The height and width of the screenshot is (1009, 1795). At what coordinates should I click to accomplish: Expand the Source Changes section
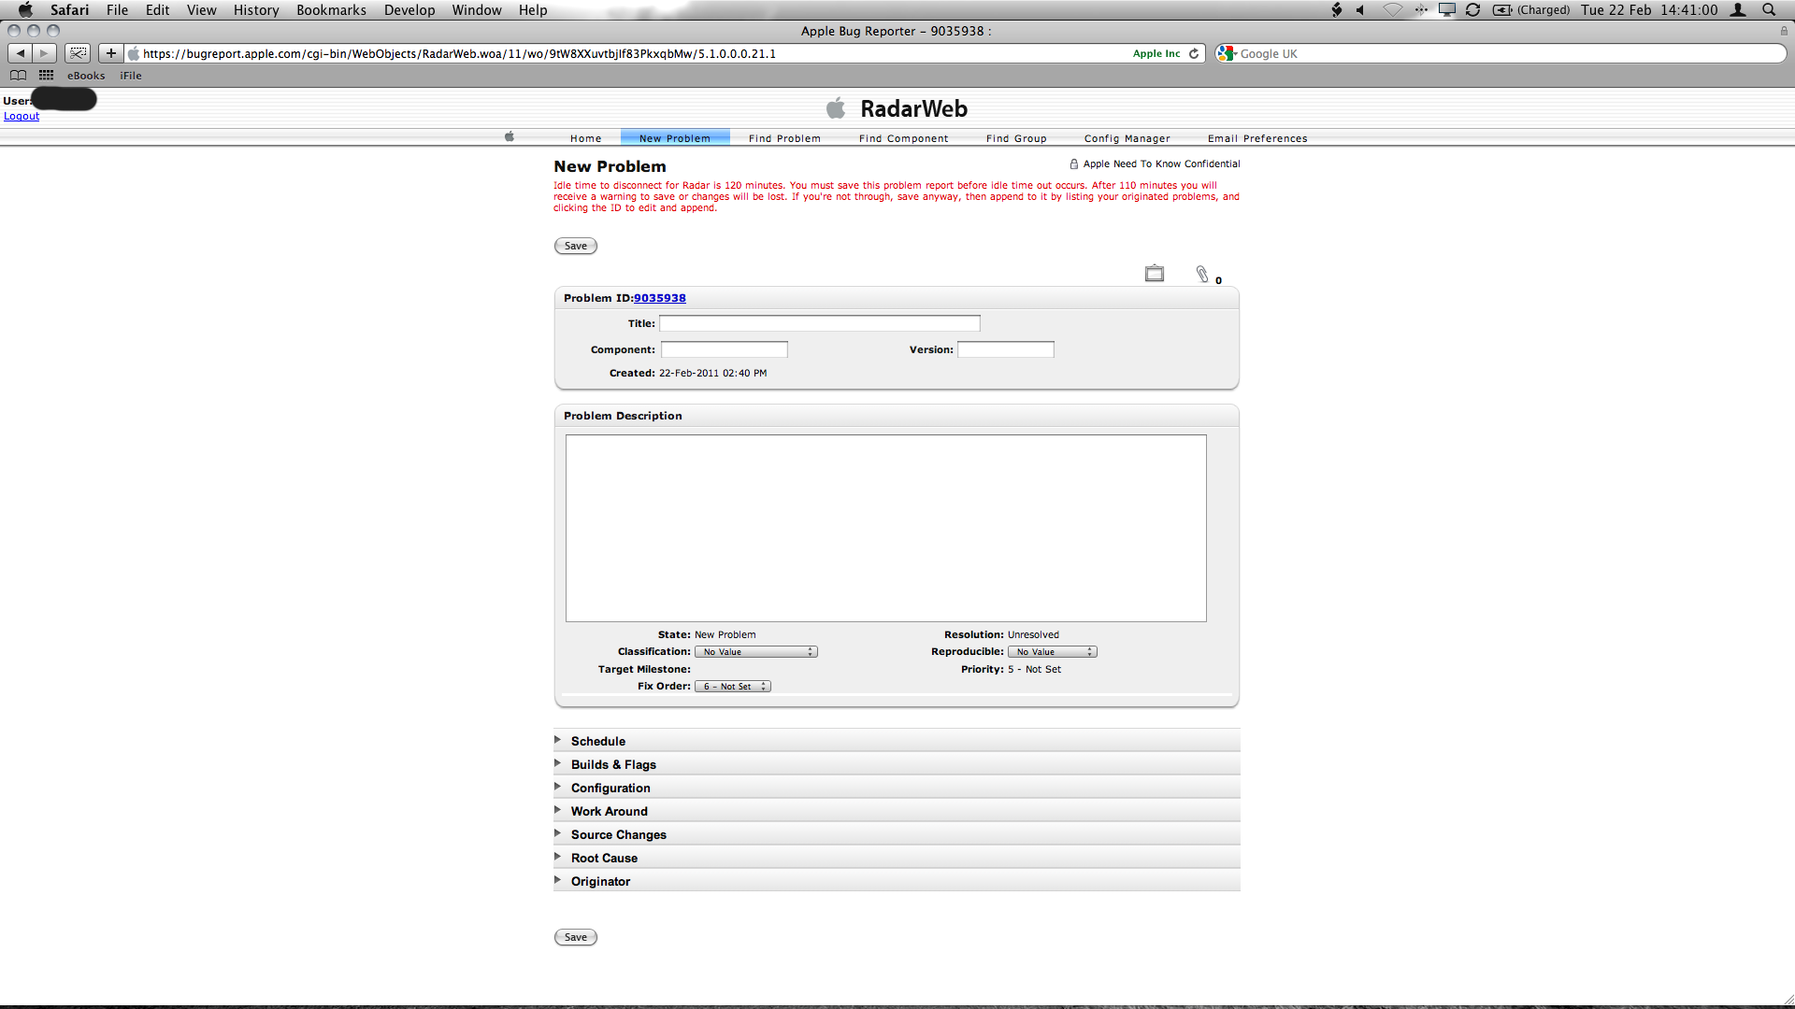[x=897, y=834]
